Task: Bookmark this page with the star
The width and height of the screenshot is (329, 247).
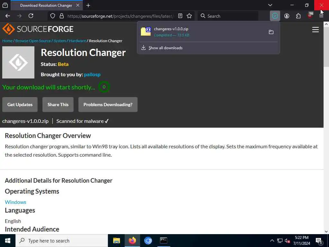Action: click(189, 16)
